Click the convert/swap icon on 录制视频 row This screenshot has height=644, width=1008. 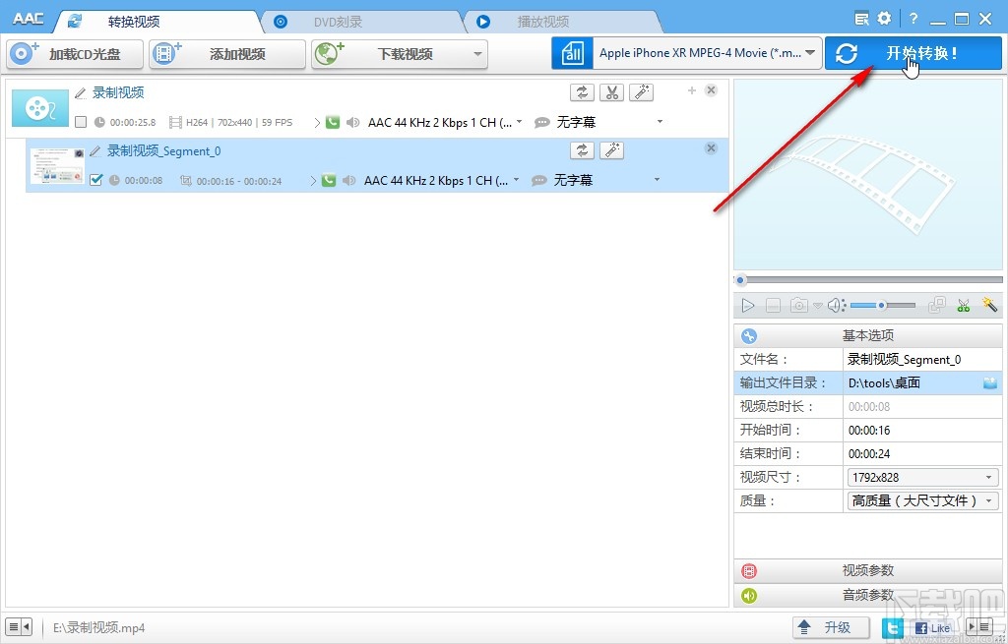tap(582, 91)
